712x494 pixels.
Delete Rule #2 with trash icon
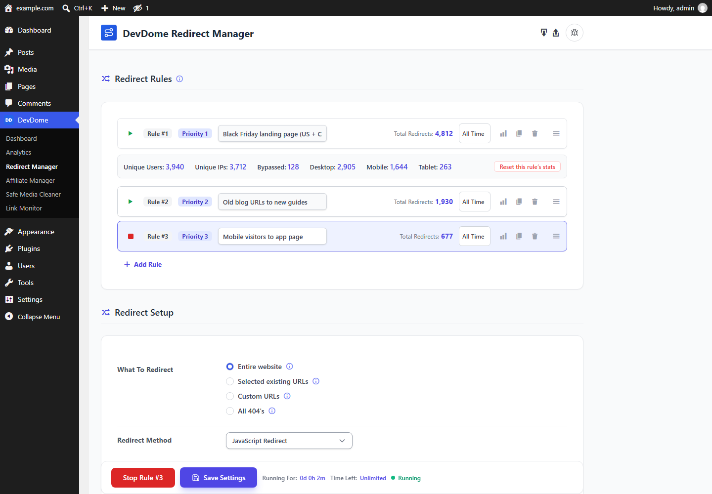(534, 202)
